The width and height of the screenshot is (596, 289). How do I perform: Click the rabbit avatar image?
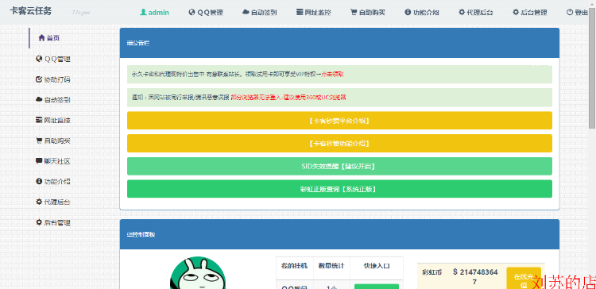[198, 273]
